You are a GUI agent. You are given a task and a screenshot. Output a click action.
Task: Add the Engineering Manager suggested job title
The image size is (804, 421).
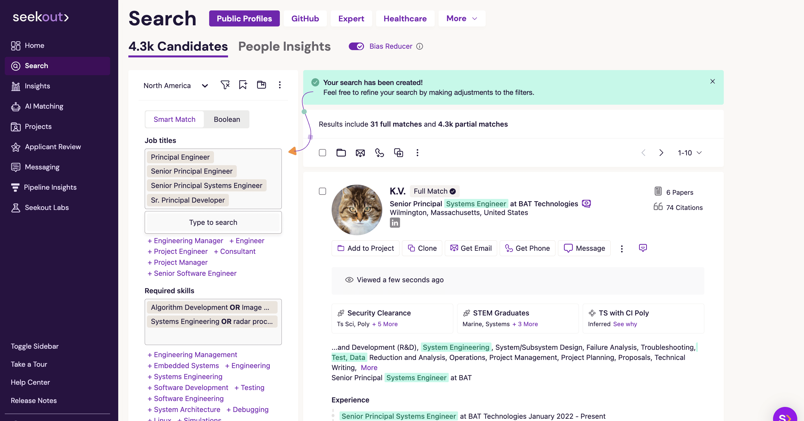185,241
